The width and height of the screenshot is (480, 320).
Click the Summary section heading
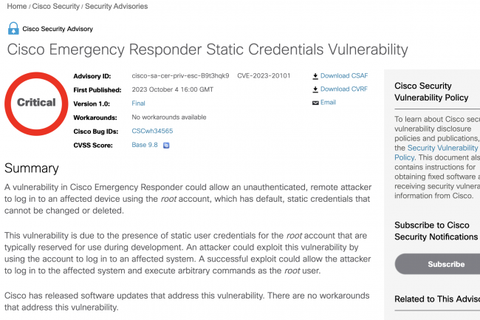[x=32, y=168]
